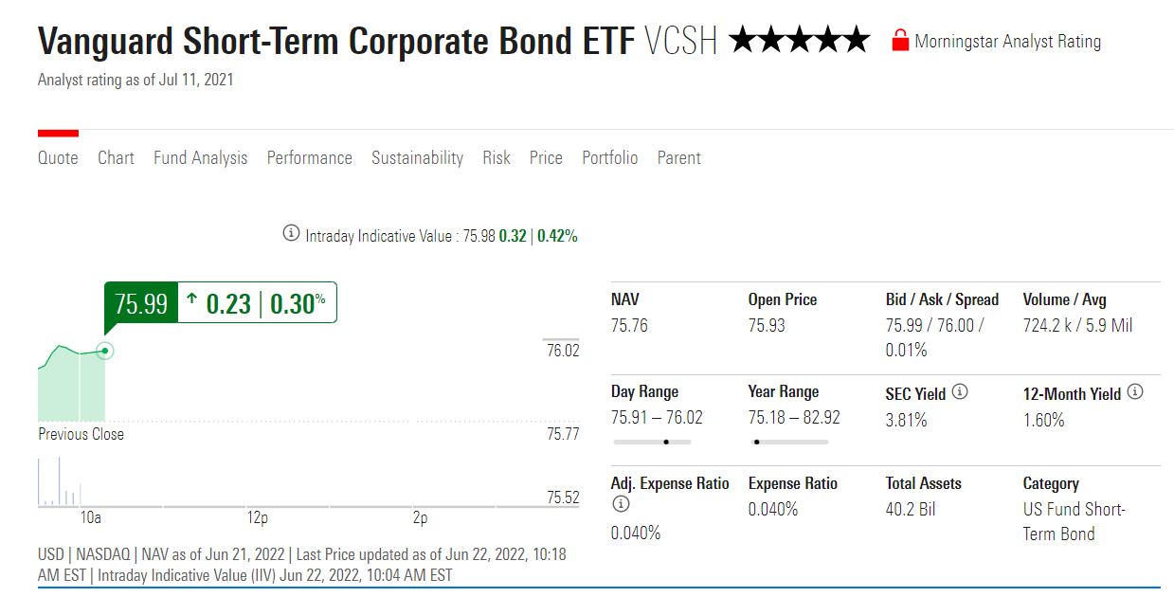This screenshot has width=1174, height=597.
Task: View the Risk tab
Action: click(497, 158)
